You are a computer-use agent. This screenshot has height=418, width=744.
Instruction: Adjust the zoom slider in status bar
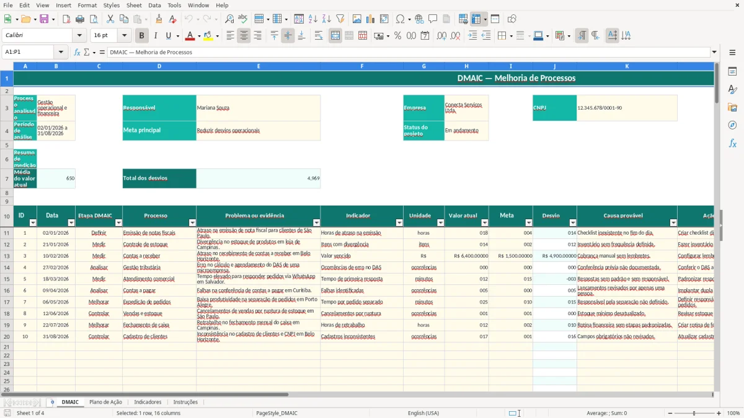tap(694, 413)
